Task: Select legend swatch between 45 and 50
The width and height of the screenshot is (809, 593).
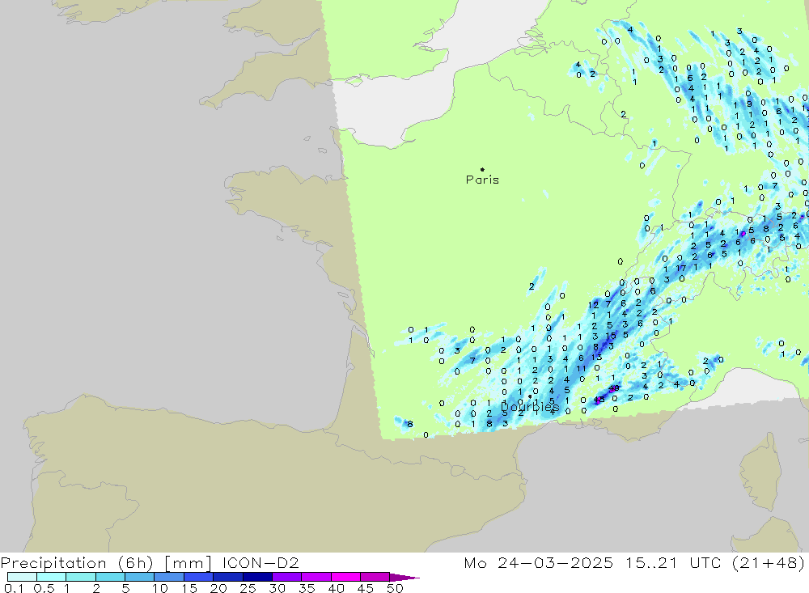Action: [375, 577]
